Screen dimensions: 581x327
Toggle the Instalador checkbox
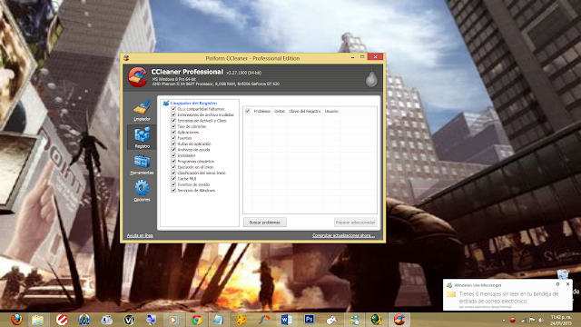point(173,155)
